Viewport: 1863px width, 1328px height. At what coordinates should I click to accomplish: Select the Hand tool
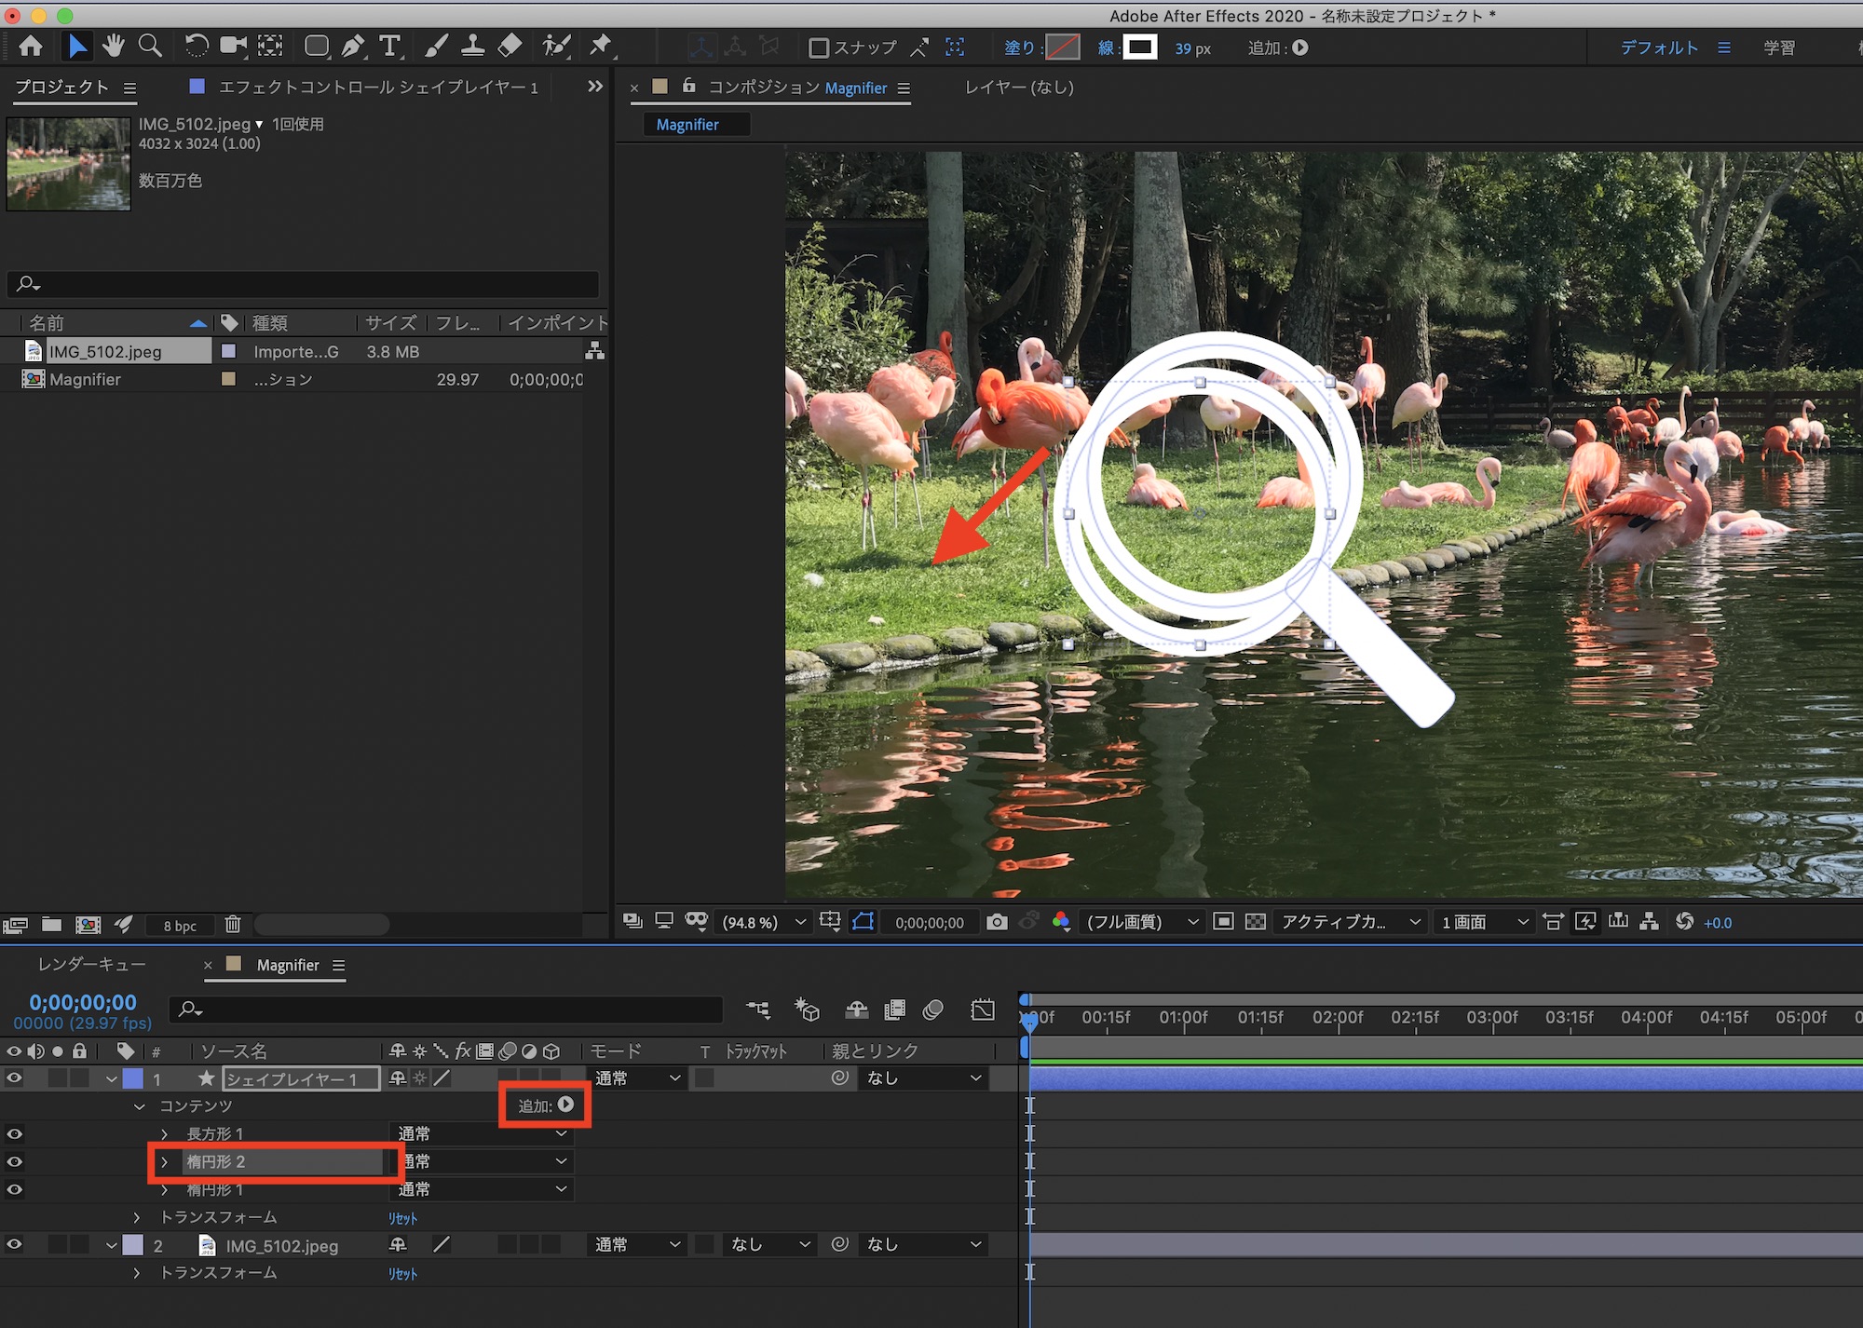pos(114,46)
